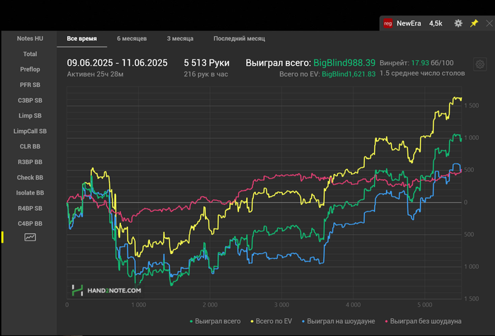Click the date range 09.06.2025 - 11.06.2025
This screenshot has height=336, width=495.
[x=117, y=63]
